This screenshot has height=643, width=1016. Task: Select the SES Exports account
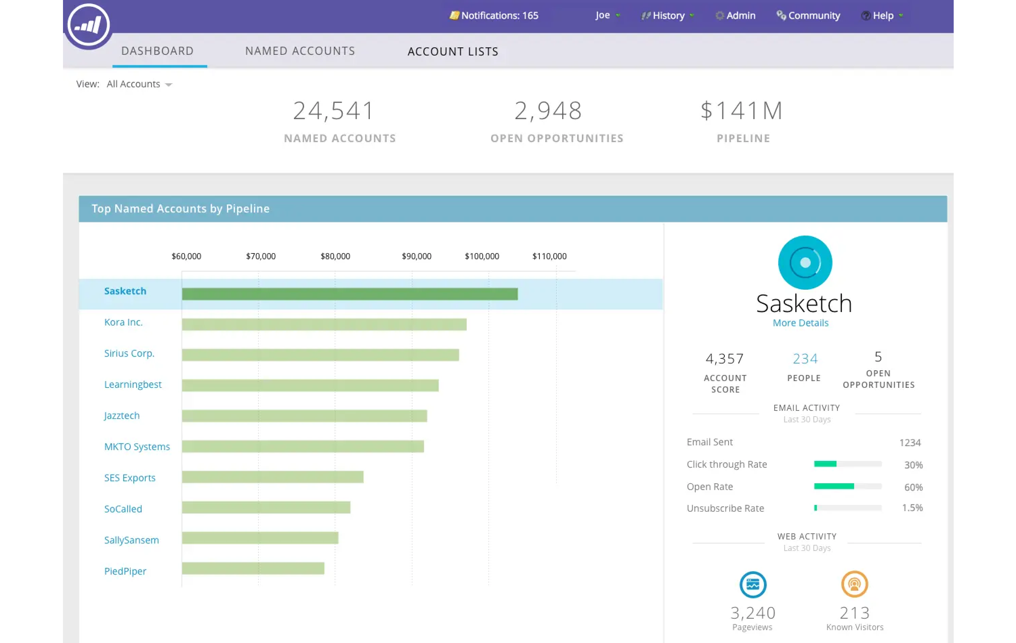coord(129,478)
